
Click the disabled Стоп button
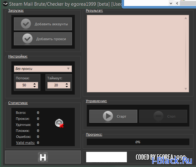pos(163,116)
